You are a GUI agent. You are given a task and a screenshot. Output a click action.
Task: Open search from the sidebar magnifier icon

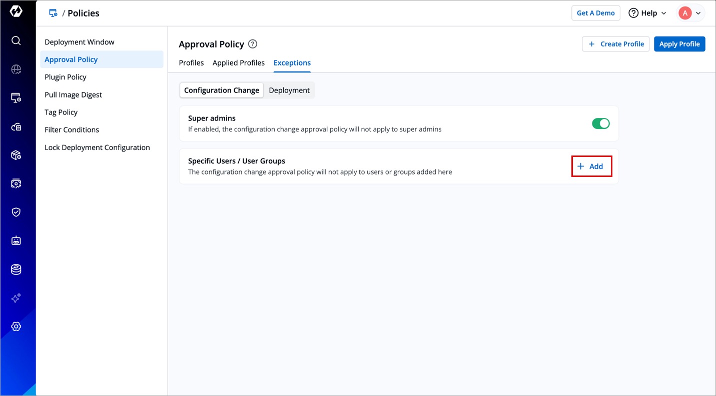[16, 40]
